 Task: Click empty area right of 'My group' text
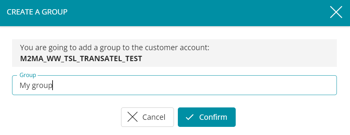click(x=194, y=86)
